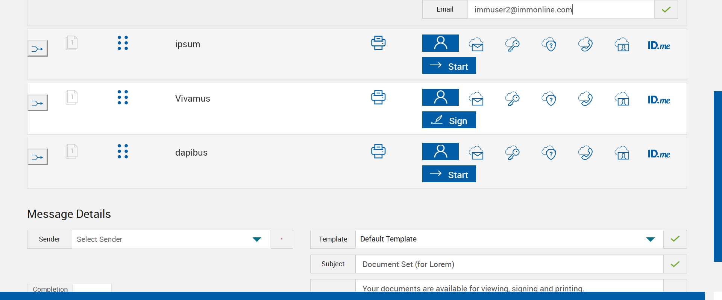Select knowledge-based question shield for dapibus
722x300 pixels.
click(x=549, y=153)
